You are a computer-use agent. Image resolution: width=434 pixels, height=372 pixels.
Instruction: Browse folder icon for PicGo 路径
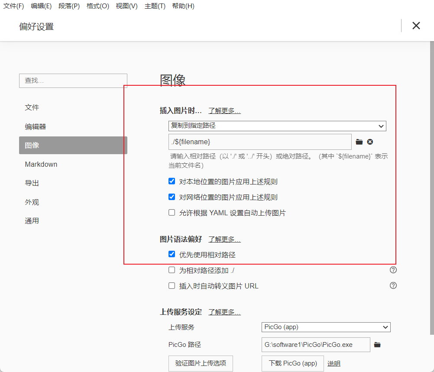pos(377,345)
